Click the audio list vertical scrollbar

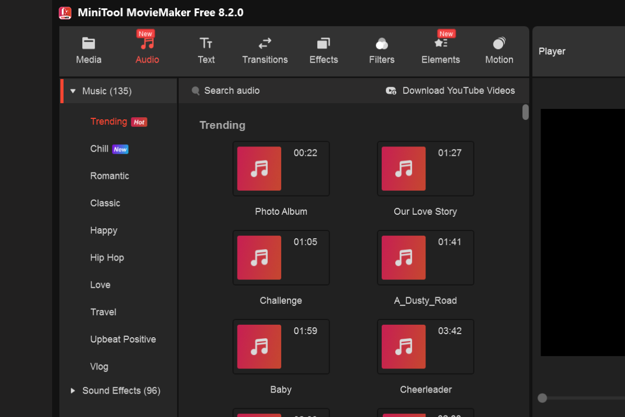pos(526,113)
